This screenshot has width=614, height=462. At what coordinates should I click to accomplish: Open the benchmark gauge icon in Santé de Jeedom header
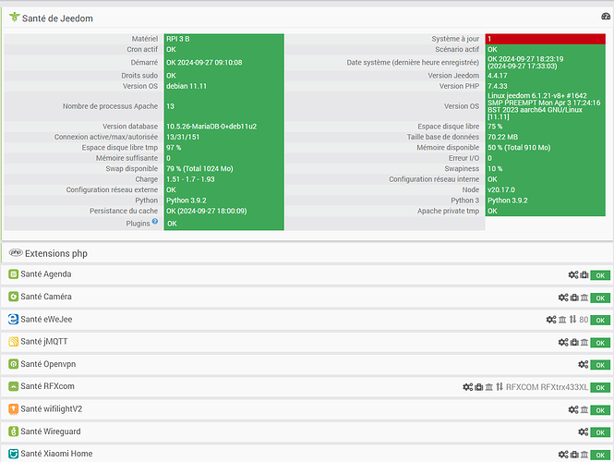(x=606, y=17)
